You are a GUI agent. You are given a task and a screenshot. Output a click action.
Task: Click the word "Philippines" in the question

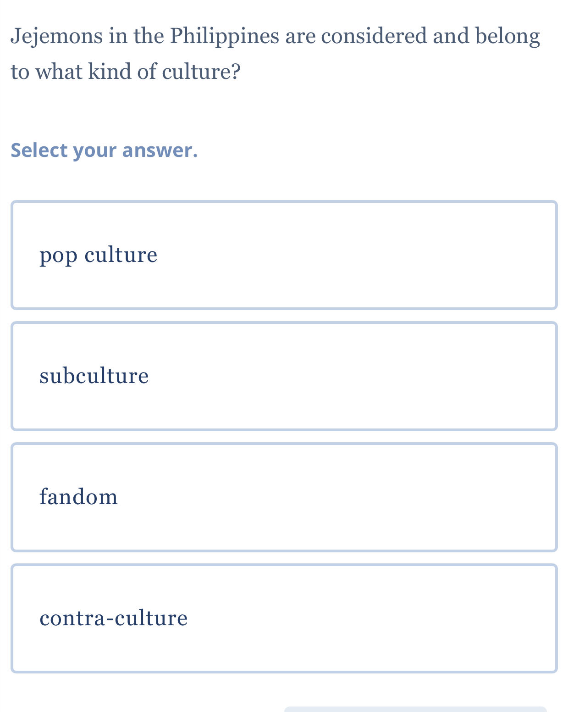(x=225, y=37)
